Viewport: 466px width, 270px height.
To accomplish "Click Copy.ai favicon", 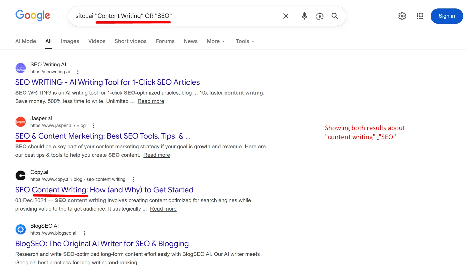I will (x=21, y=175).
